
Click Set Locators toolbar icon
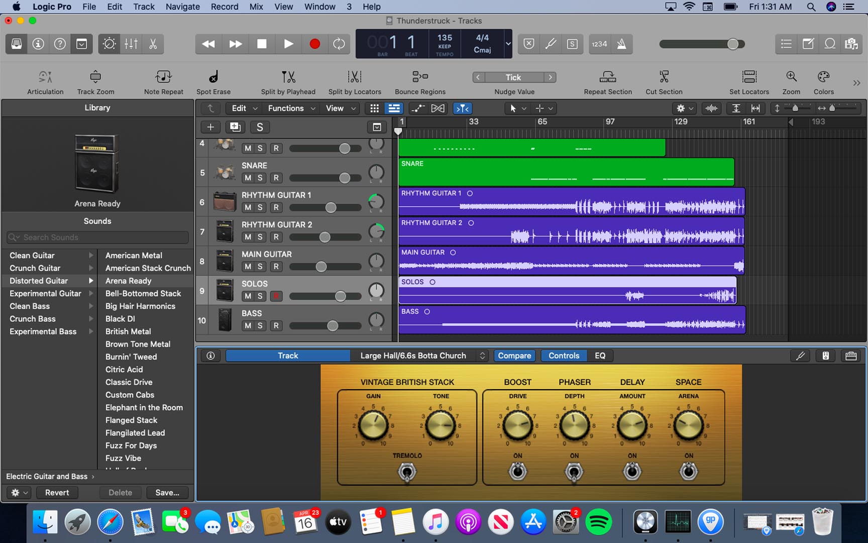[749, 77]
